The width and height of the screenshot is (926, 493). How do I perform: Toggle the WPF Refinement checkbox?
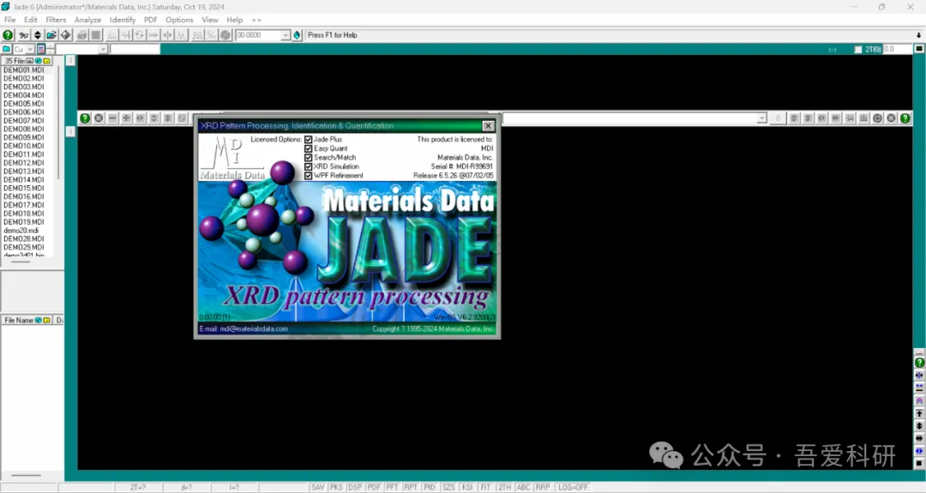click(x=309, y=176)
